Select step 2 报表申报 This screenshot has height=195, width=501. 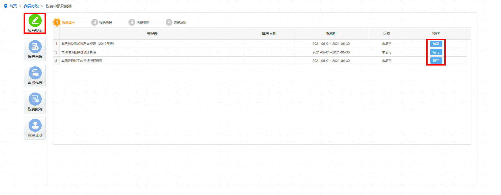pyautogui.click(x=102, y=22)
